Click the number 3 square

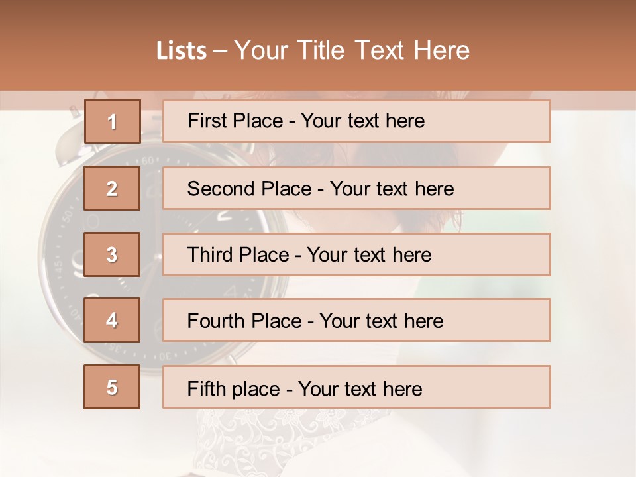pyautogui.click(x=112, y=254)
